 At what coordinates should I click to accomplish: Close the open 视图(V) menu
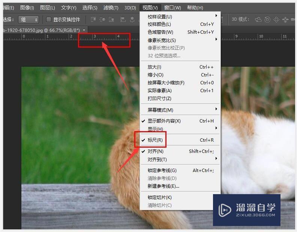pos(150,8)
